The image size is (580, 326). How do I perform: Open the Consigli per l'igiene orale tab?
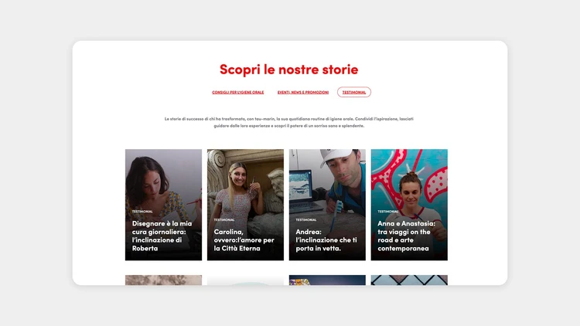click(238, 92)
